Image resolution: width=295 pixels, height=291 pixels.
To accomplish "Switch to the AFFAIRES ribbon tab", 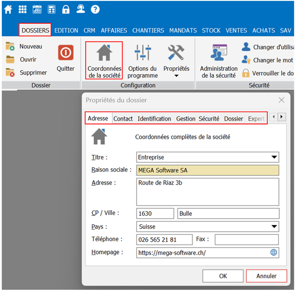I will [114, 30].
